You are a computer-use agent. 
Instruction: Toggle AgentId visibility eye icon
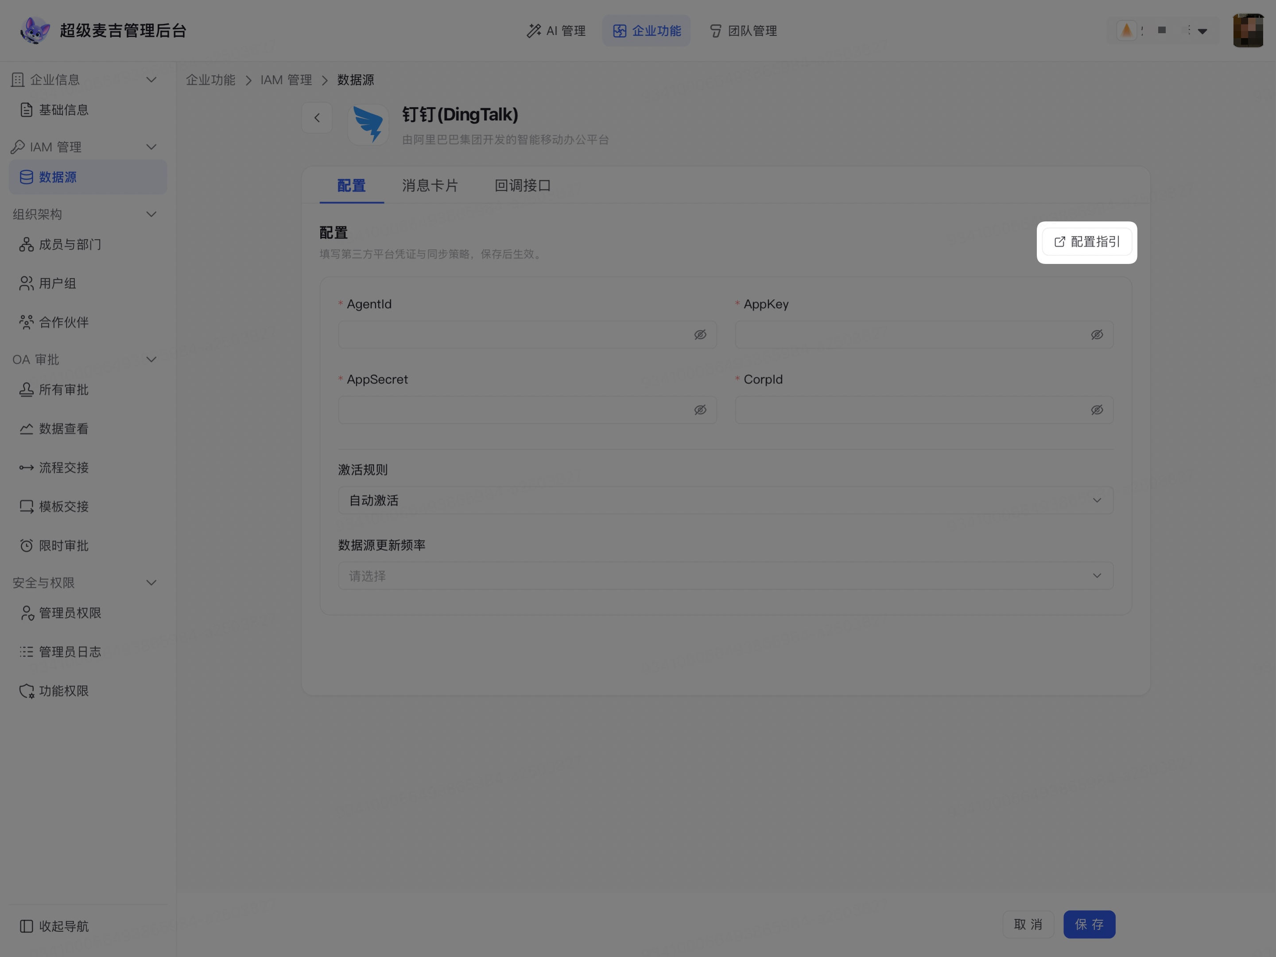click(x=700, y=335)
